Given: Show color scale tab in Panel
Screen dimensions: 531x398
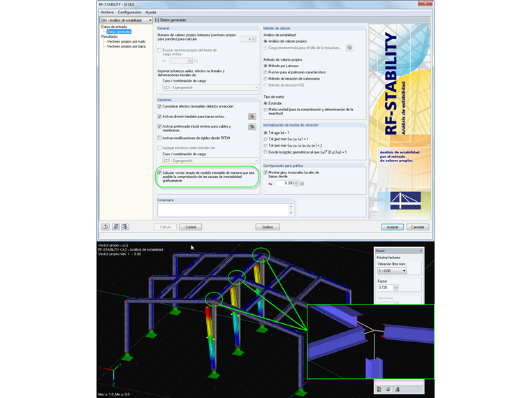Looking at the screenshot, I should pos(379,389).
